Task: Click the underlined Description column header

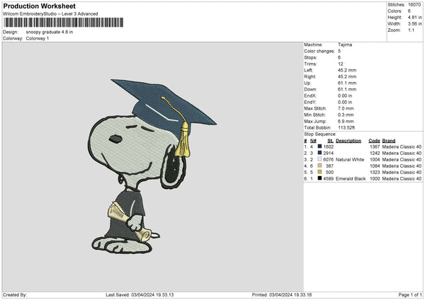Action: point(348,141)
